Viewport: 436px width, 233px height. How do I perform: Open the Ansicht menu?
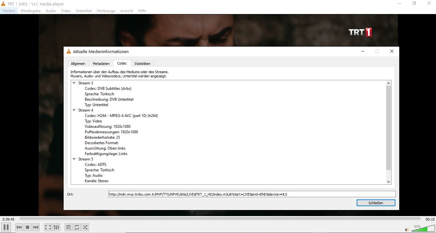tap(127, 11)
